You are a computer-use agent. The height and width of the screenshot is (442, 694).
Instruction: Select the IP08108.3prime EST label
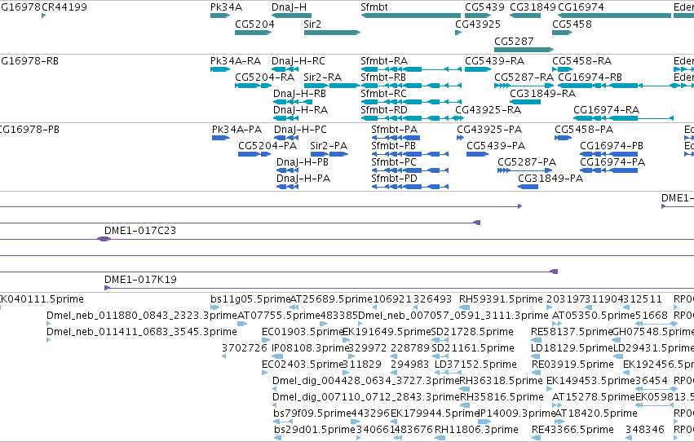coord(312,347)
